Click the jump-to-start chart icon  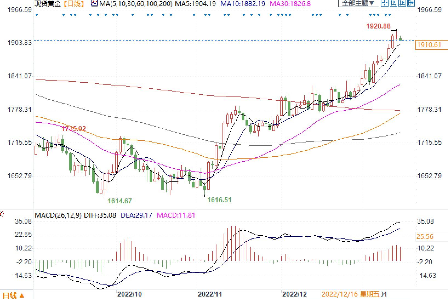[393, 3]
